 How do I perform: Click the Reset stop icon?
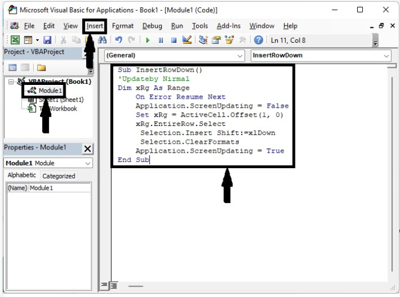click(x=174, y=40)
